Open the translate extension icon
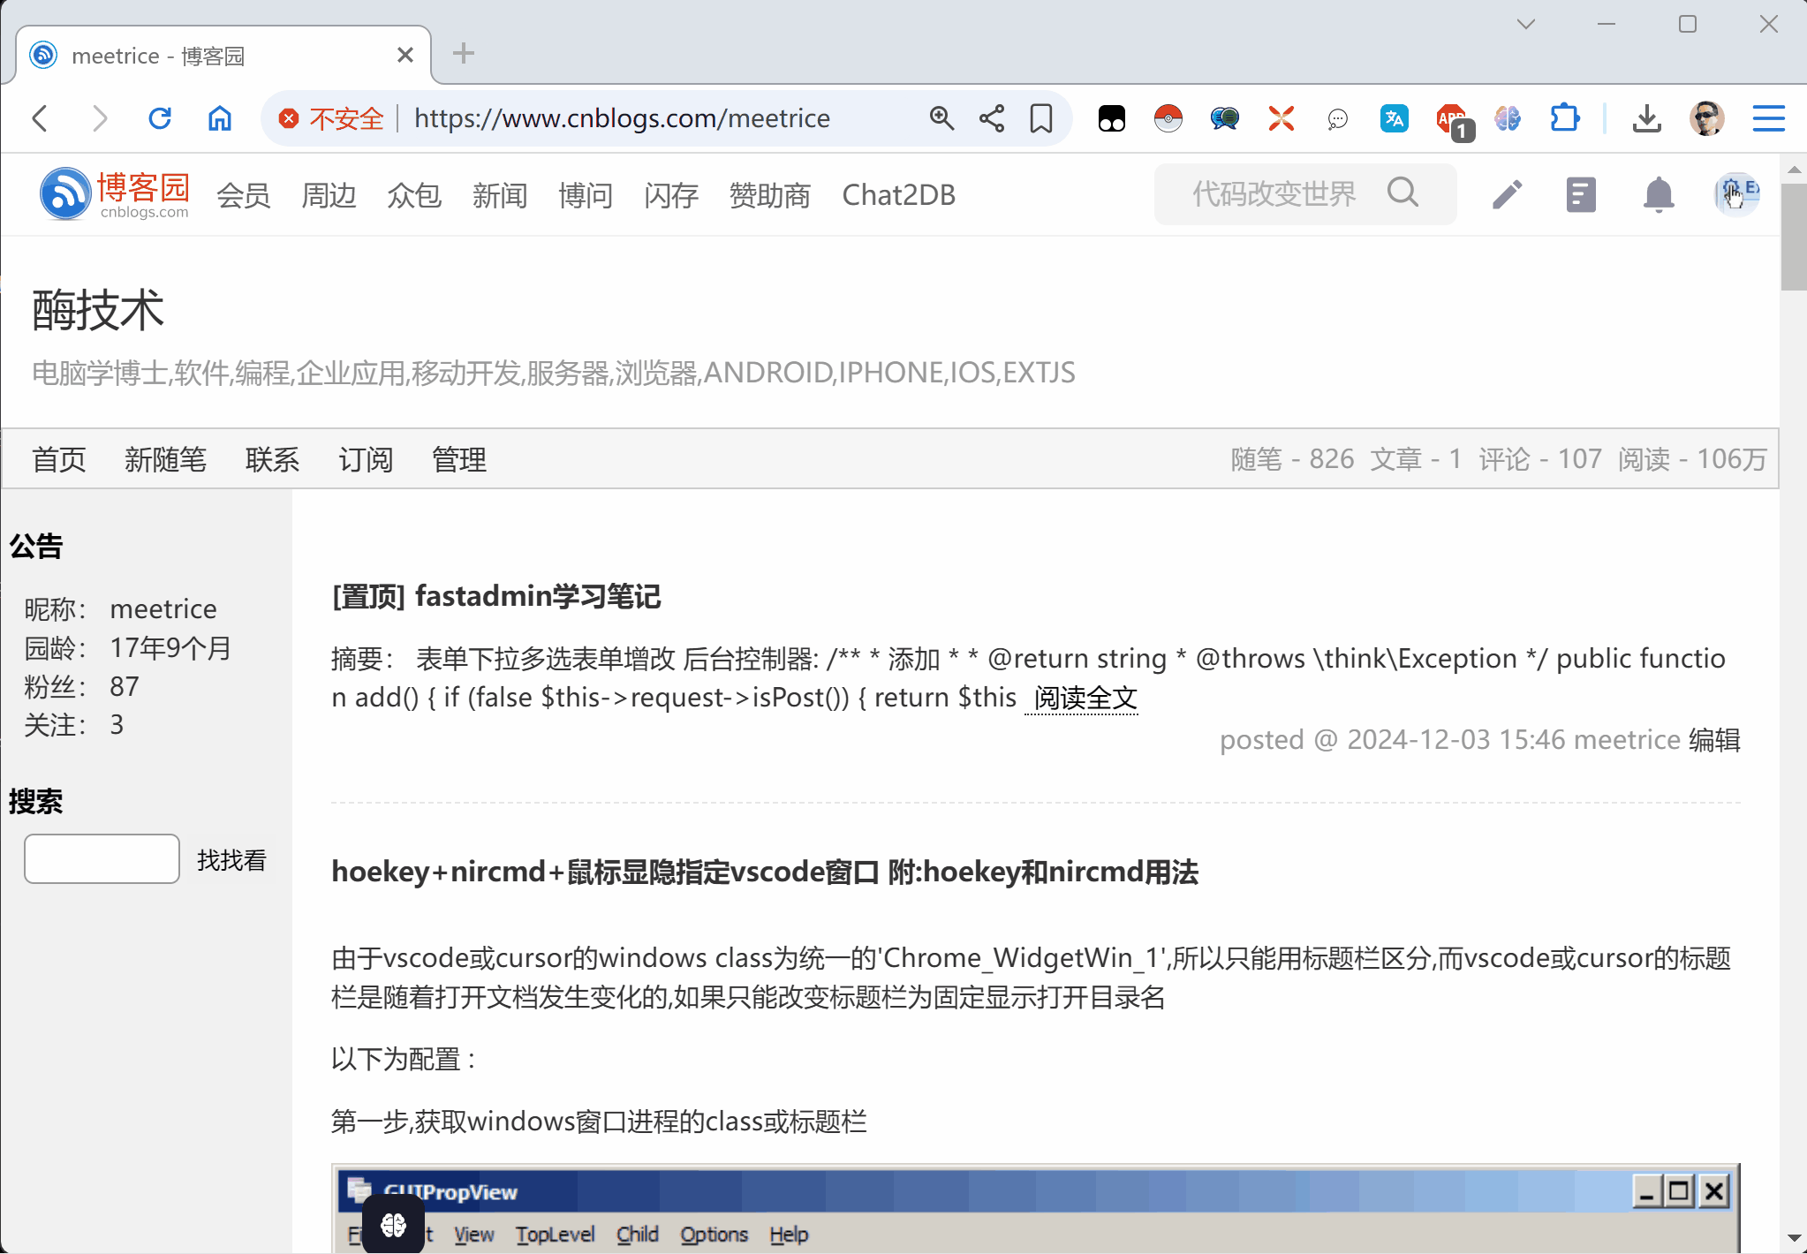 (1395, 118)
